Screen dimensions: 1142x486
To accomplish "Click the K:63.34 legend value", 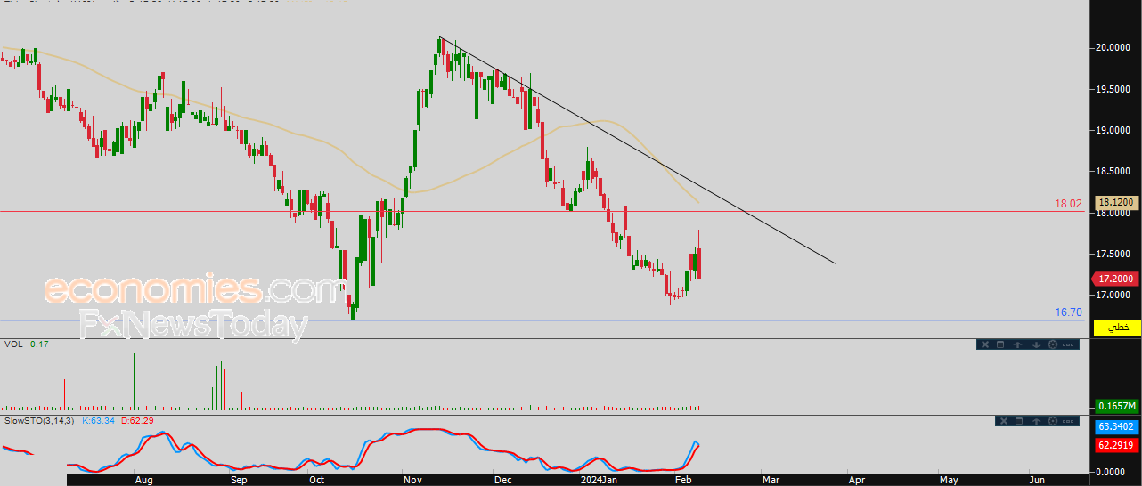I will 100,420.
